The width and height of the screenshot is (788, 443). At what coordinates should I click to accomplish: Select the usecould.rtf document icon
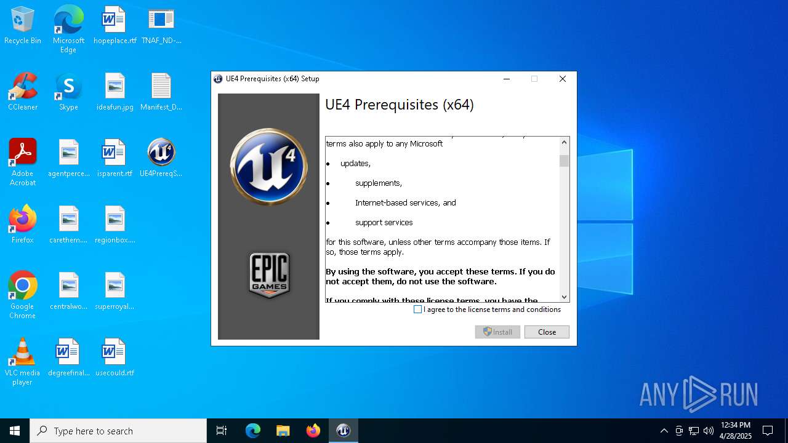click(115, 358)
